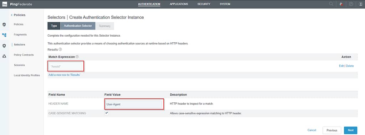The width and height of the screenshot is (365, 135).
Task: Click the PingFederate logo icon
Action: [4, 4]
